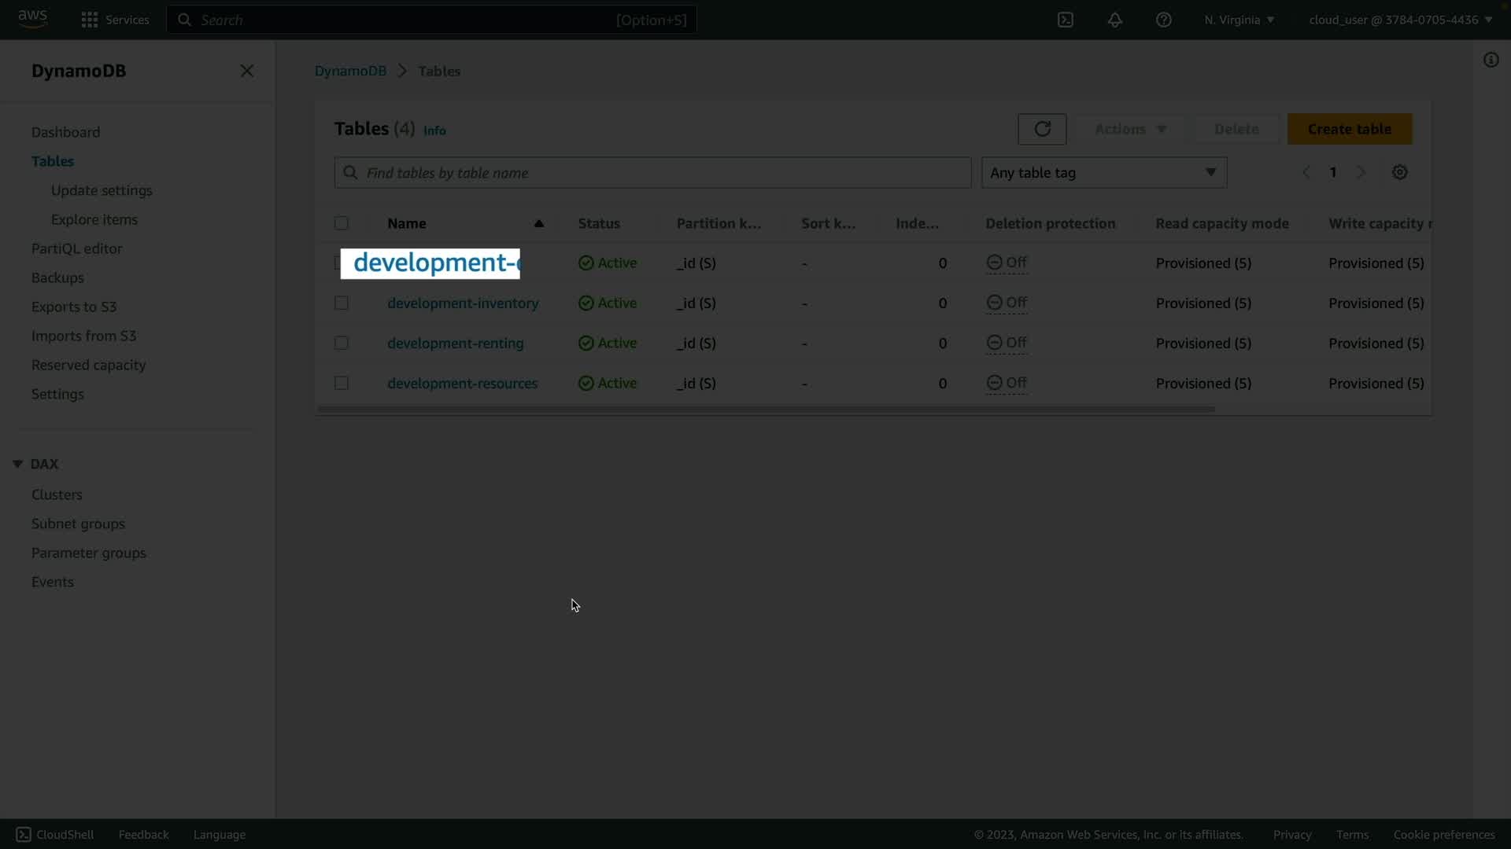Open the help question mark icon

click(1163, 20)
